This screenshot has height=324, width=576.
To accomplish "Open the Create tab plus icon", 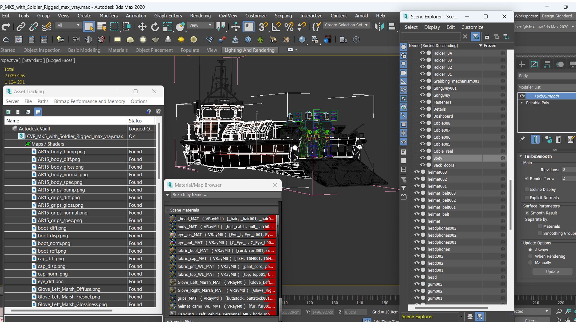I will (522, 64).
